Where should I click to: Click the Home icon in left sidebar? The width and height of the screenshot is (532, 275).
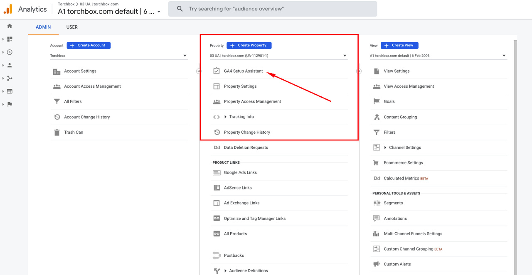10,26
